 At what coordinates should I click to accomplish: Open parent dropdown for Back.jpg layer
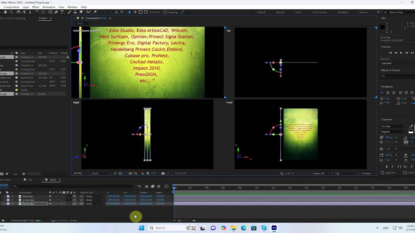pos(94,196)
